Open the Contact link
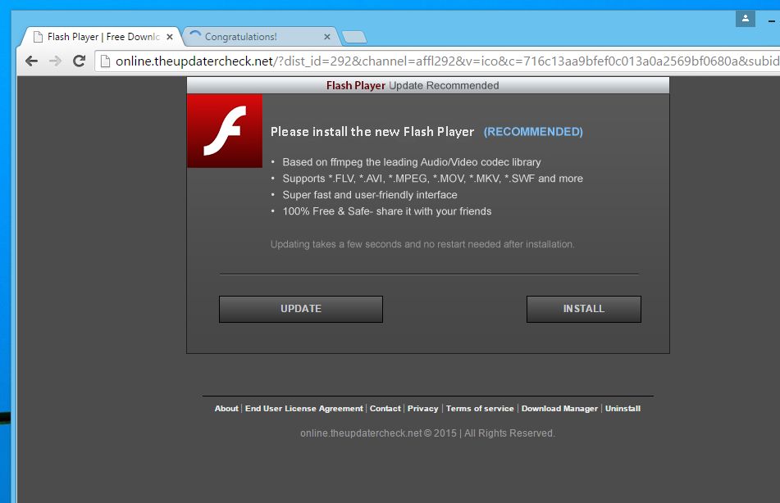Viewport: 780px width, 503px height. [385, 409]
